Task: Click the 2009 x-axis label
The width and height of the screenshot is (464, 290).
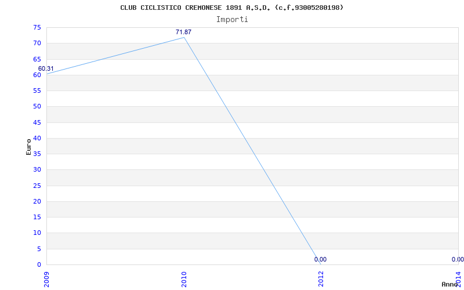Action: (46, 280)
